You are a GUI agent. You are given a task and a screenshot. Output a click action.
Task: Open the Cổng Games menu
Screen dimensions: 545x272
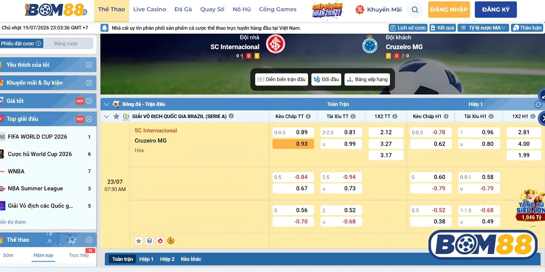coord(278,10)
